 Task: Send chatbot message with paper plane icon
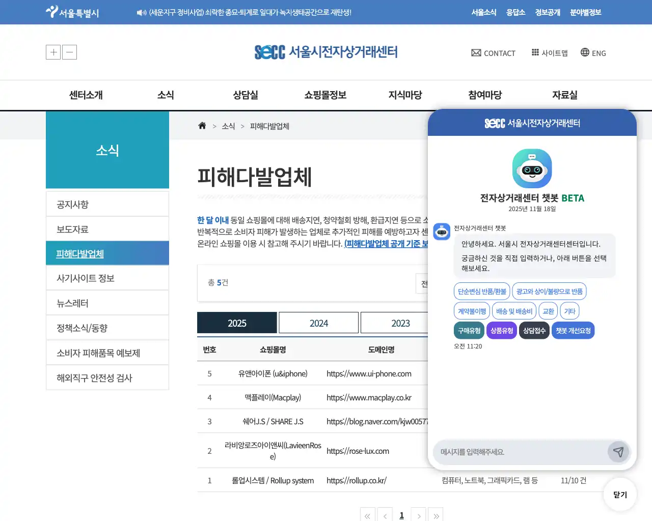coord(618,452)
